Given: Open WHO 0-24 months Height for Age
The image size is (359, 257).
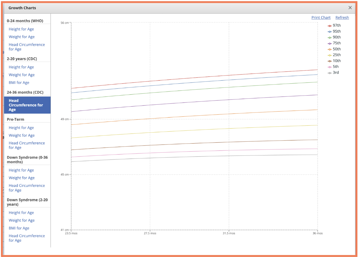Looking at the screenshot, I should click(21, 29).
